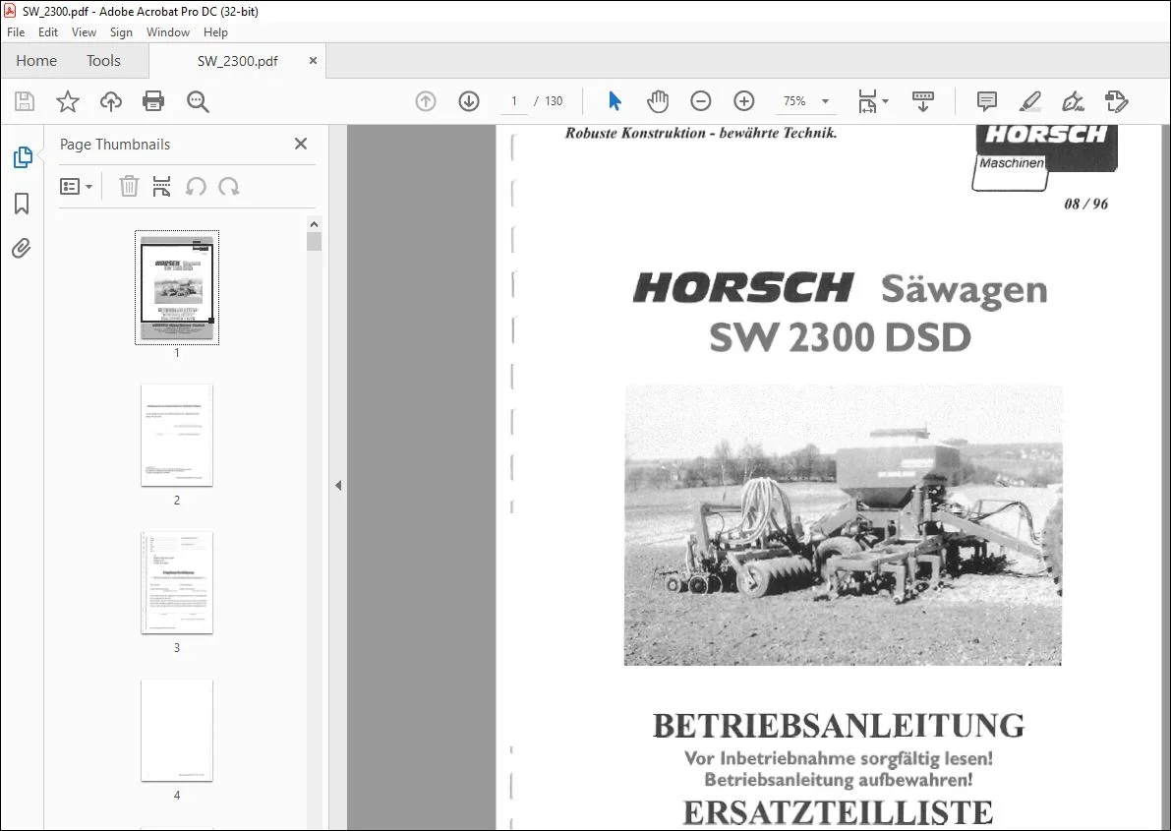1171x831 pixels.
Task: Upload file to cloud icon
Action: (110, 101)
